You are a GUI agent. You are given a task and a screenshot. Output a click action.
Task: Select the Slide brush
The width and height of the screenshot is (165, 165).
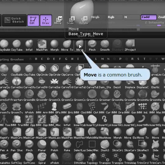point(155,146)
